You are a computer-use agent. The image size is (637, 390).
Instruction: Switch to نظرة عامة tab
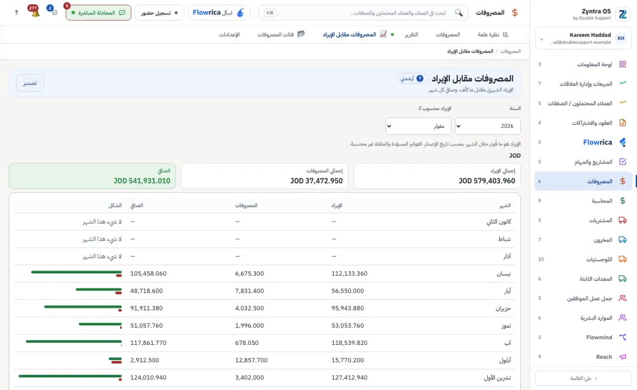[x=493, y=34]
